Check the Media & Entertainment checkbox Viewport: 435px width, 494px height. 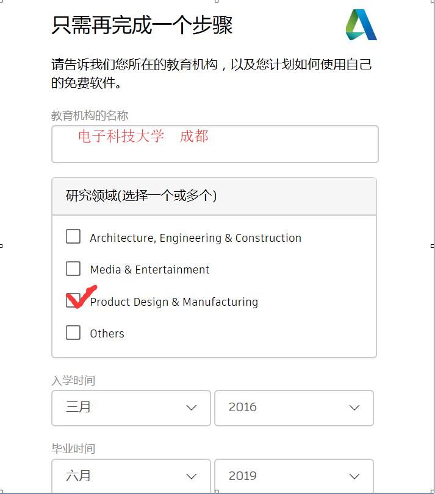click(73, 268)
